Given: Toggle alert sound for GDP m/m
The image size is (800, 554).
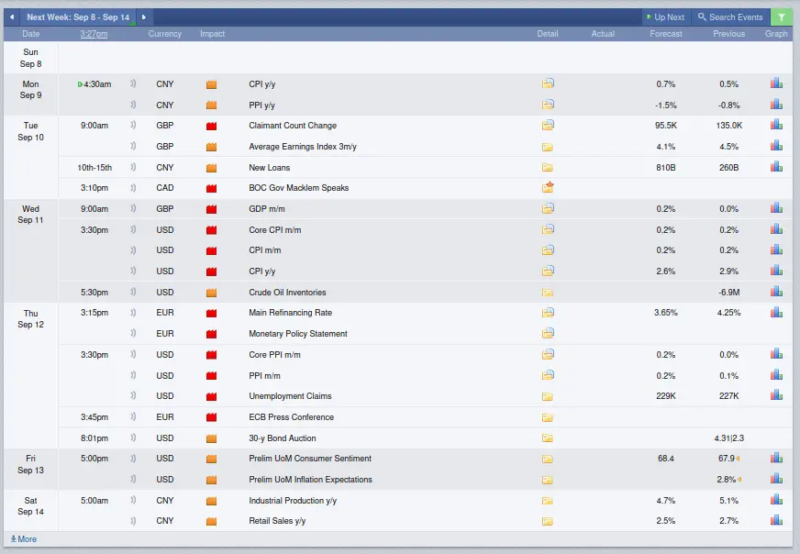Looking at the screenshot, I should 133,208.
